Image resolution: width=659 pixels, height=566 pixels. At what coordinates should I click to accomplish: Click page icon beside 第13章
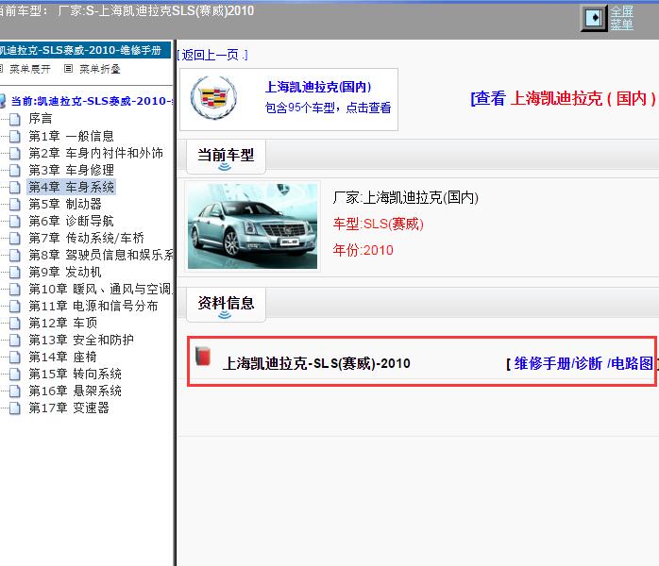(x=15, y=341)
